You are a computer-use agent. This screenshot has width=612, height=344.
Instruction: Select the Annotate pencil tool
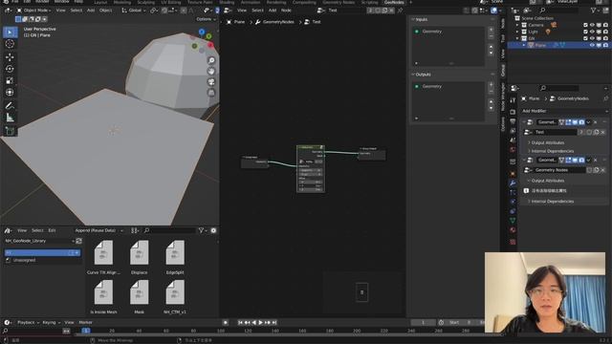(10, 105)
